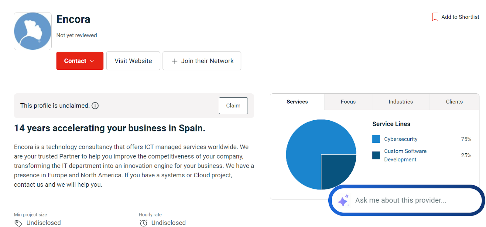Click the '14 years accelerating your business' headline
This screenshot has width=486, height=227.
[110, 128]
